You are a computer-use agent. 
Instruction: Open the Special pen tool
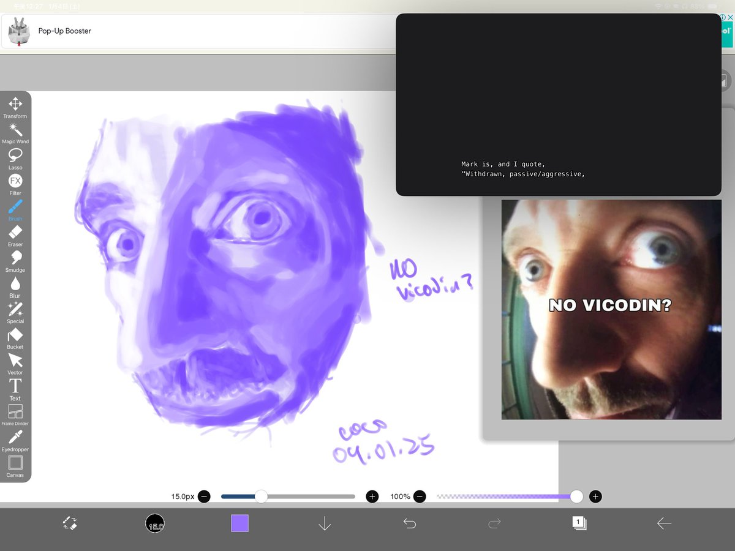[x=15, y=310]
